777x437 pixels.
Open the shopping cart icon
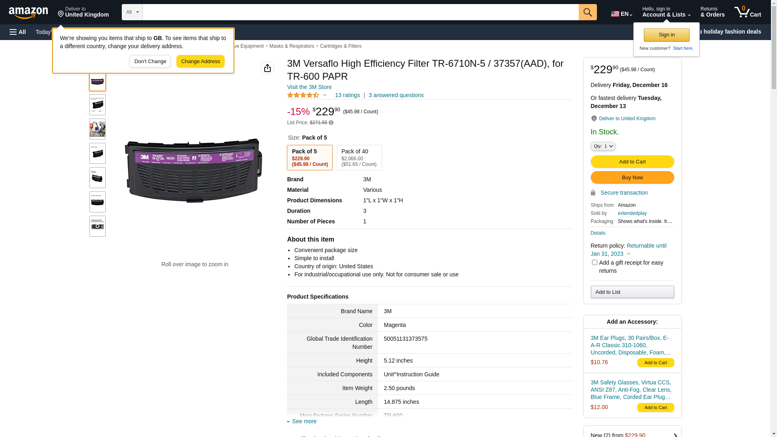[x=747, y=12]
